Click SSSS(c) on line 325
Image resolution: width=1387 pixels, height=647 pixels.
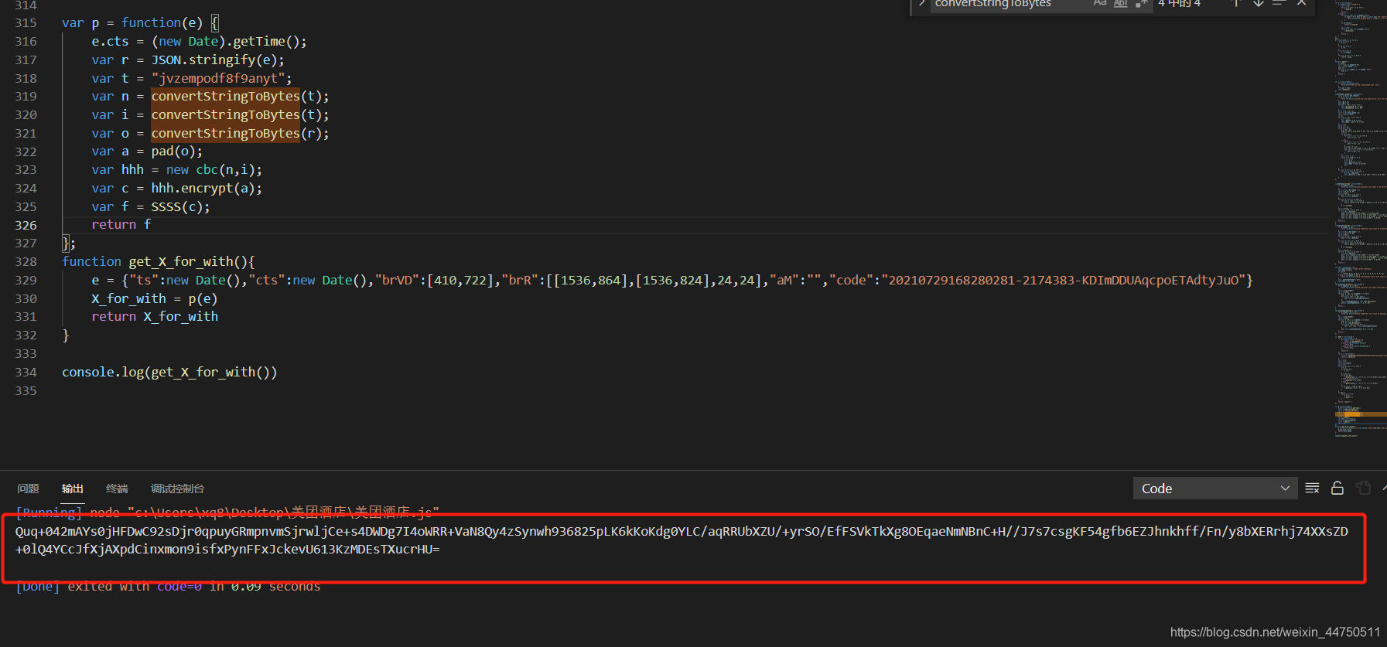[x=177, y=206]
